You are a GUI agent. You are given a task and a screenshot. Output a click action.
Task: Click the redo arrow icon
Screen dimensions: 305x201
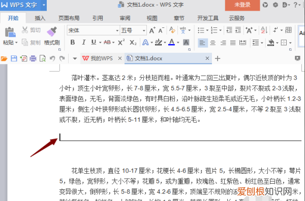click(62, 58)
